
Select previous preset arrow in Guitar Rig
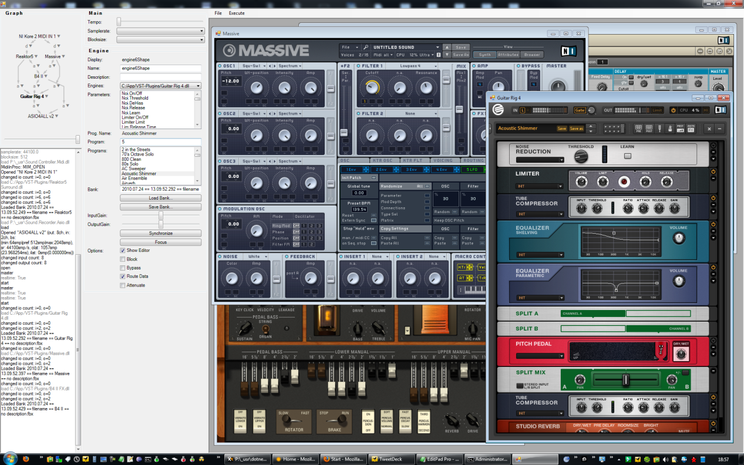tap(591, 126)
